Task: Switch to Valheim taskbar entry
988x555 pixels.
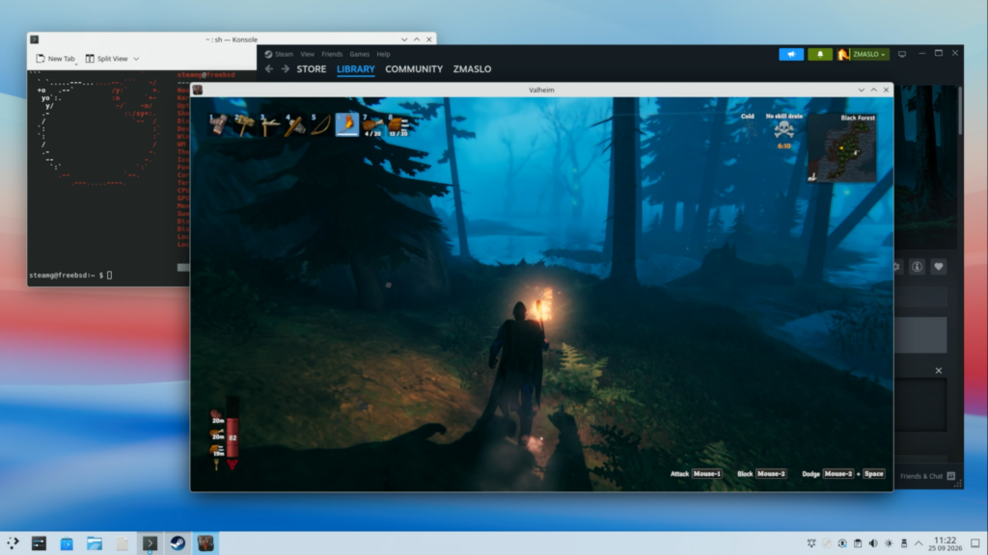Action: coord(206,543)
